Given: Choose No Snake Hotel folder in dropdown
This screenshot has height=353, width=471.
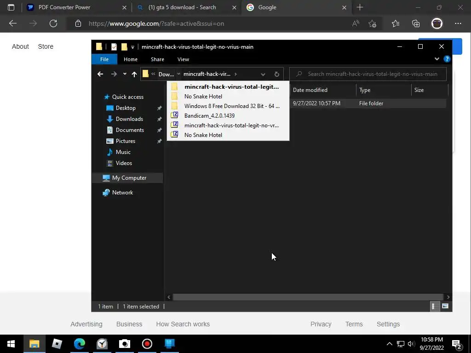Looking at the screenshot, I should [228, 97].
